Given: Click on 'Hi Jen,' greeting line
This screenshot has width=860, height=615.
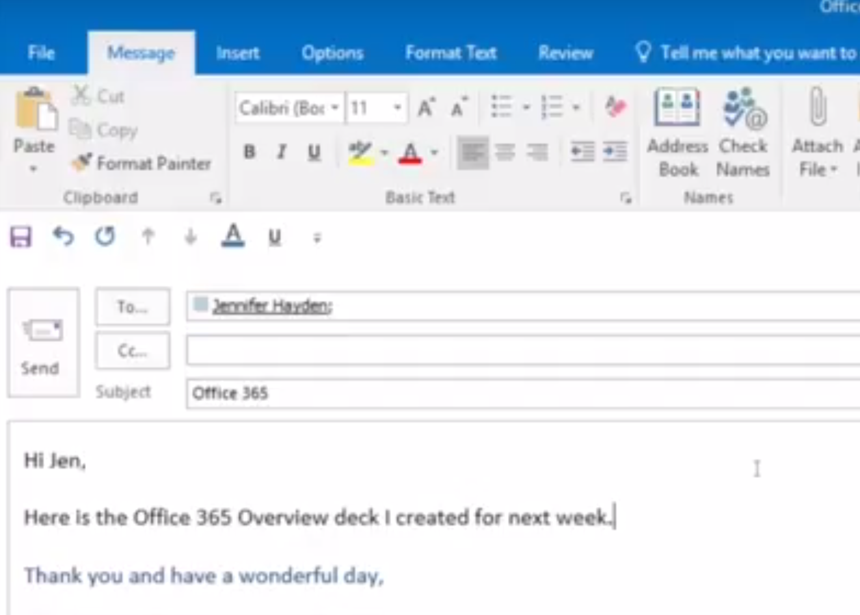Looking at the screenshot, I should pos(55,461).
